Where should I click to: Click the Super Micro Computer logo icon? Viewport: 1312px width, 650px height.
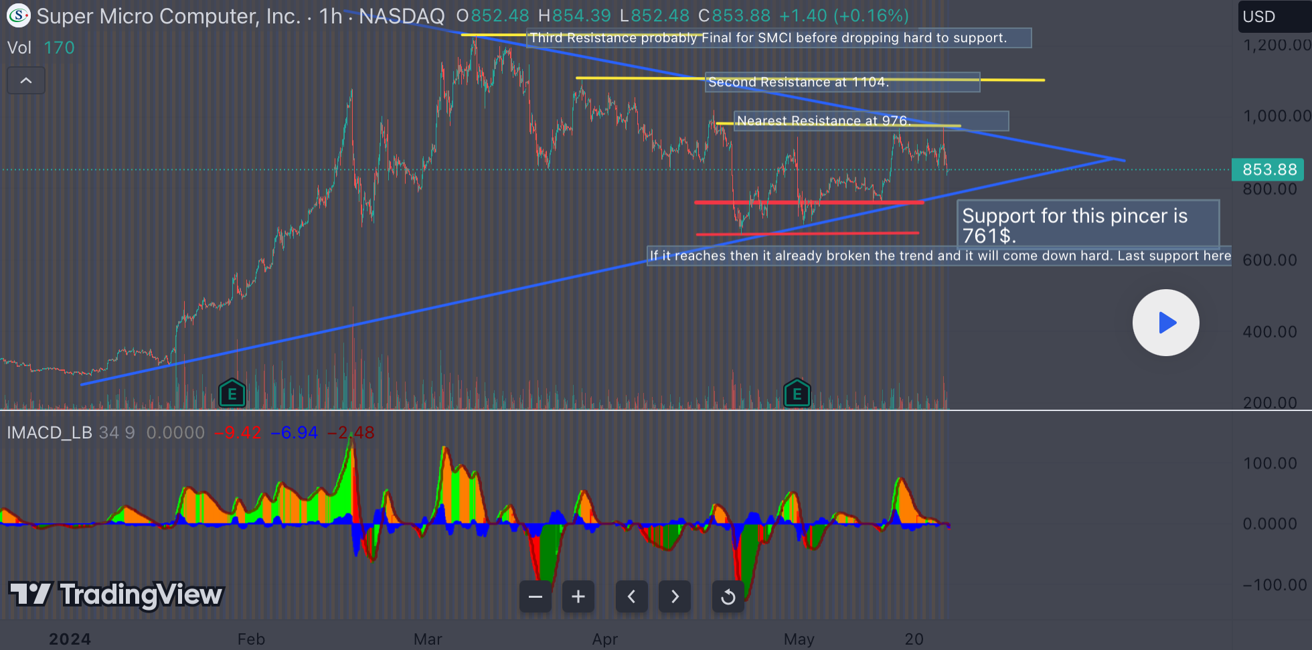pos(18,15)
